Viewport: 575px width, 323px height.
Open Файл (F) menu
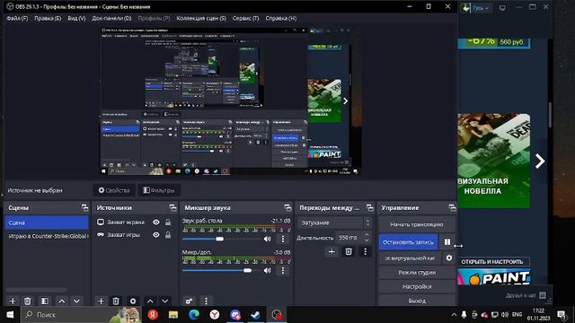click(17, 18)
